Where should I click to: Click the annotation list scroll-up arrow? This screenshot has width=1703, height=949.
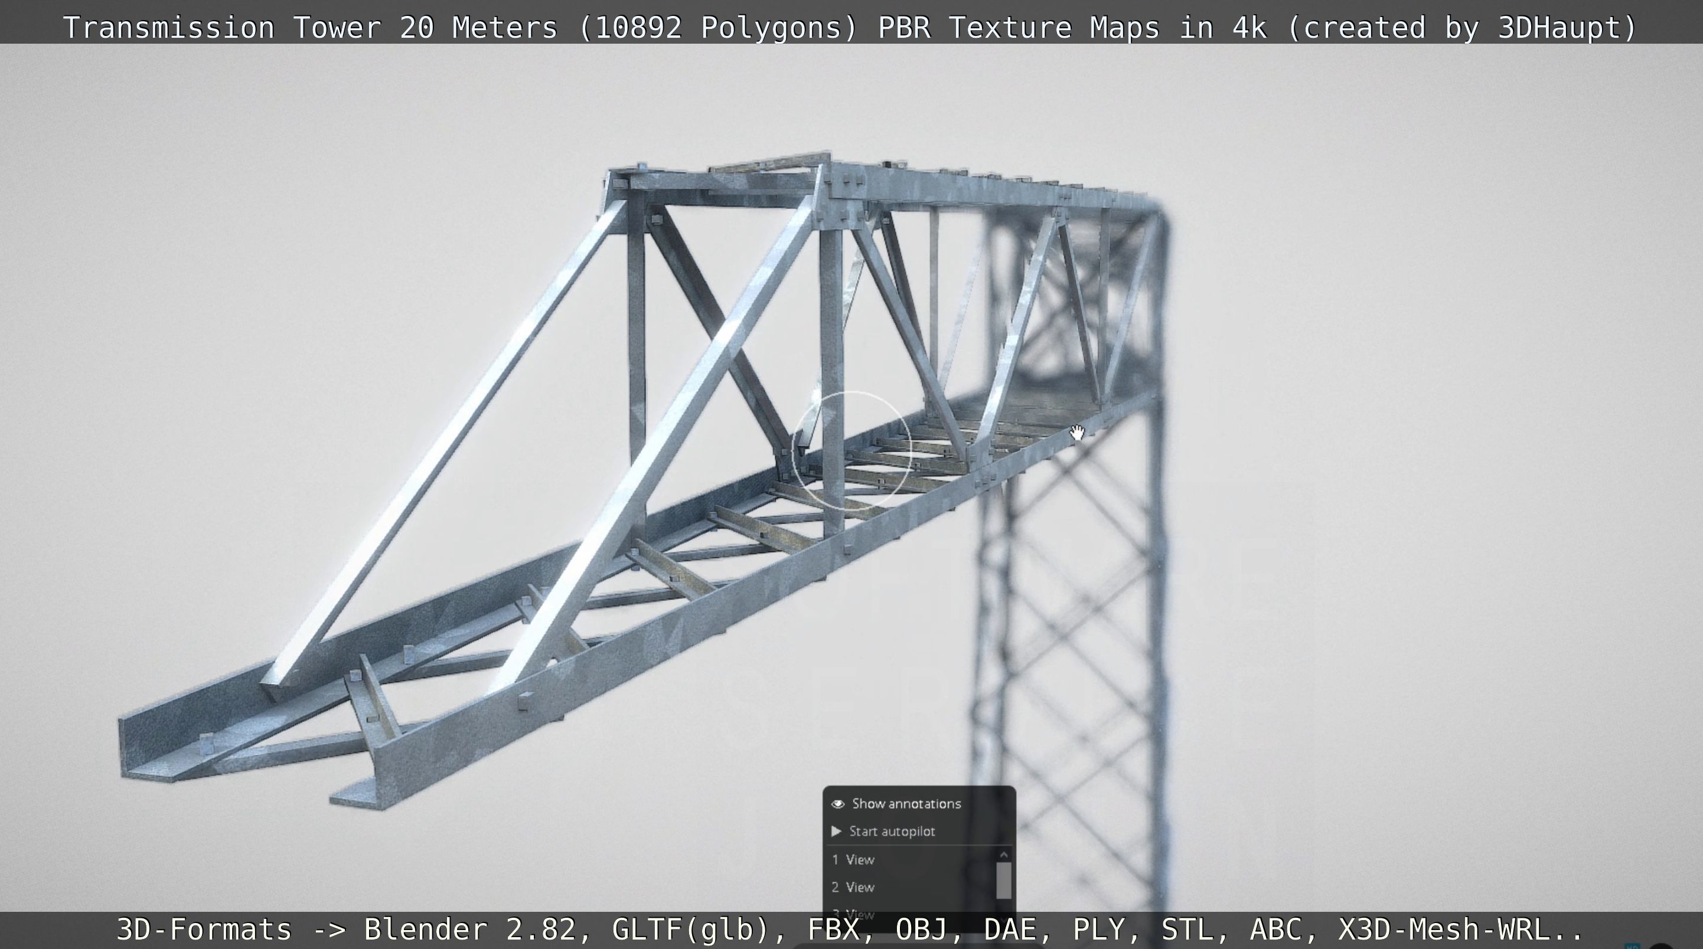click(x=1004, y=855)
